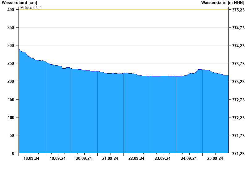Viewport: 247px width, 170px height.
Task: Select the 20.09.24 date label
Action: (x=84, y=159)
